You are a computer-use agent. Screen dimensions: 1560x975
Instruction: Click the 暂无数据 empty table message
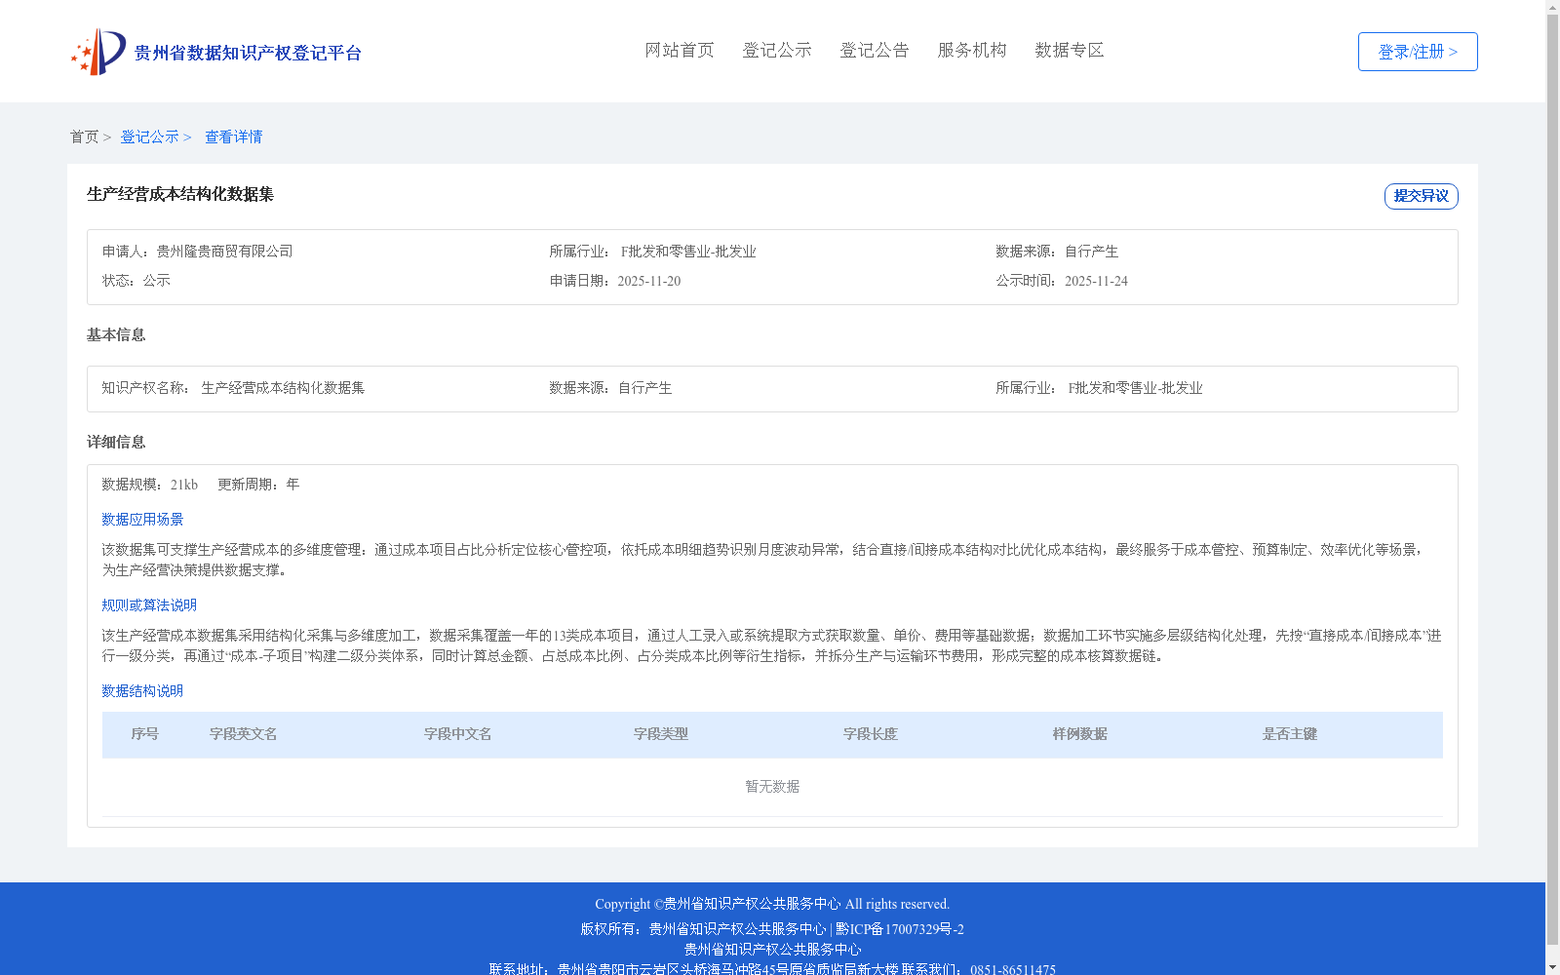pos(772,787)
